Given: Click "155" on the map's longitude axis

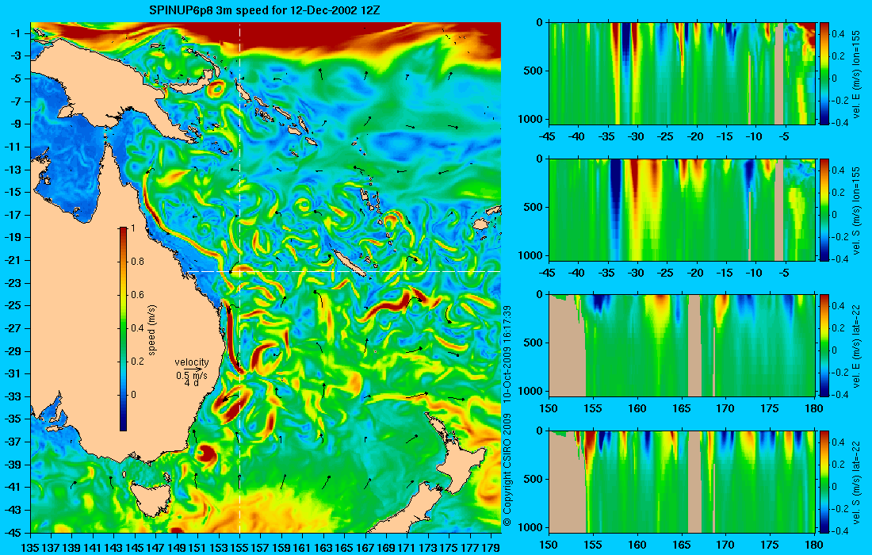Looking at the screenshot, I should coord(239,548).
